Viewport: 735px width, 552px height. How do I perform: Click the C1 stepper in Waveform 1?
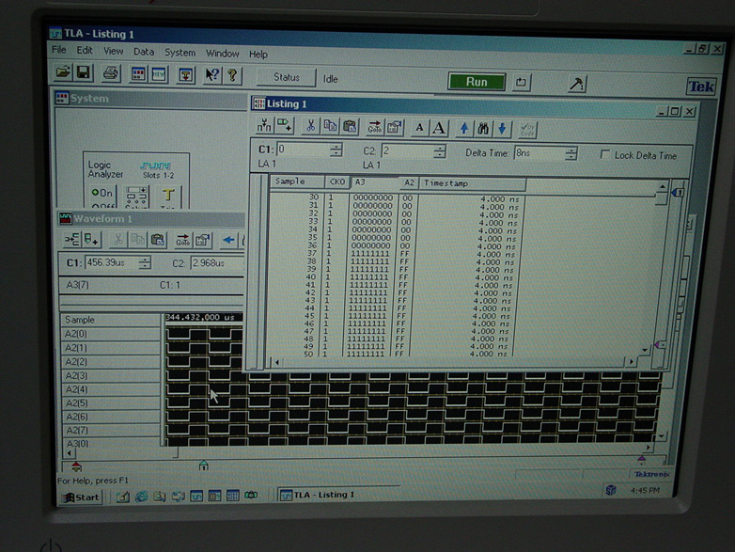pyautogui.click(x=145, y=262)
